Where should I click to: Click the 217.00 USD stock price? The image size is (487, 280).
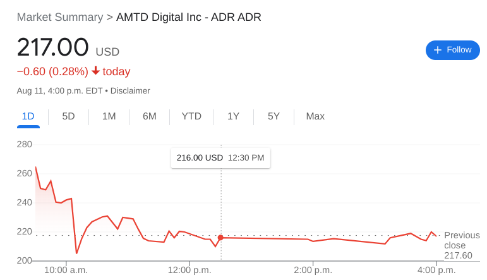[53, 48]
